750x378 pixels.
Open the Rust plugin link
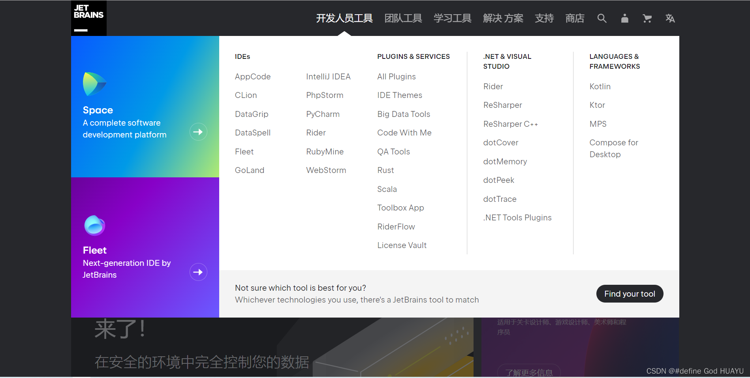point(385,170)
